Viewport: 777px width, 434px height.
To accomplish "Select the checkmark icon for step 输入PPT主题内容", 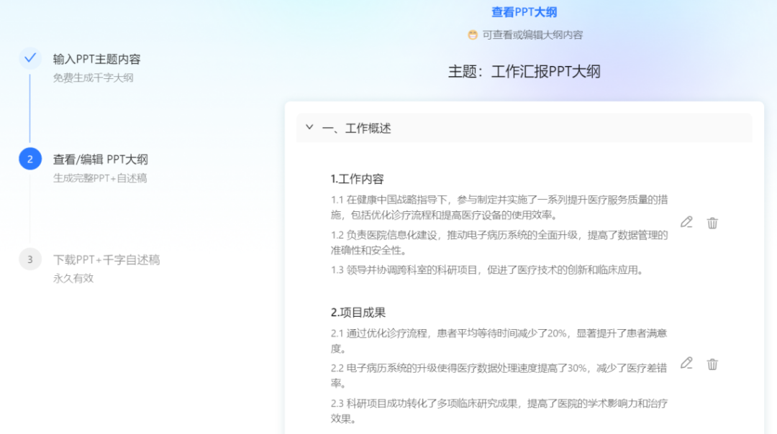I will pyautogui.click(x=29, y=58).
